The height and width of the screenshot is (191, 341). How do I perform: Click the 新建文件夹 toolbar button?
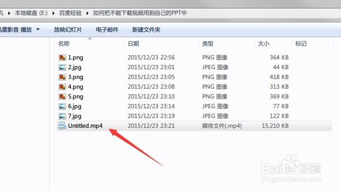(146, 30)
